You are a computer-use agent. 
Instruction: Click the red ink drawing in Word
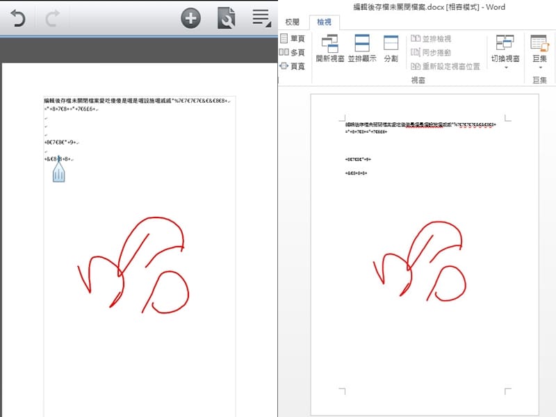(420, 262)
